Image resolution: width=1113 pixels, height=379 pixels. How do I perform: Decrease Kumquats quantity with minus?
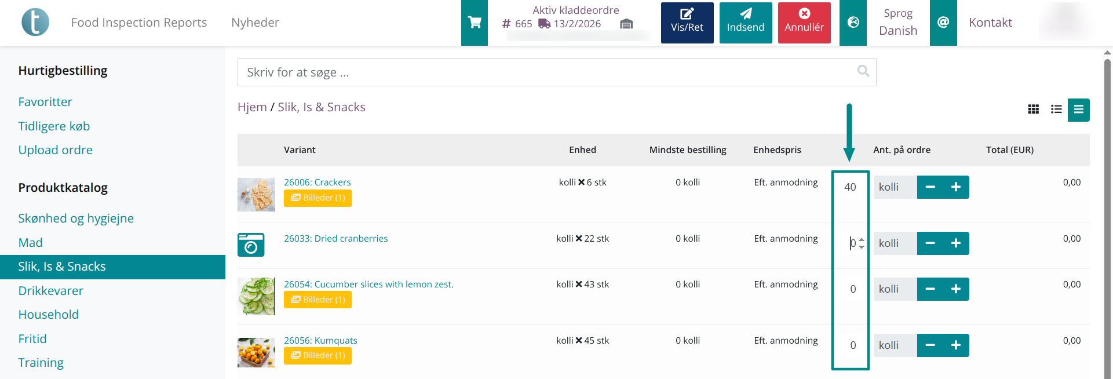pos(930,345)
